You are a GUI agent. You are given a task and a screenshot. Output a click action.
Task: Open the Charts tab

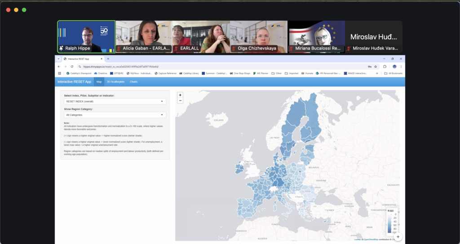133,82
